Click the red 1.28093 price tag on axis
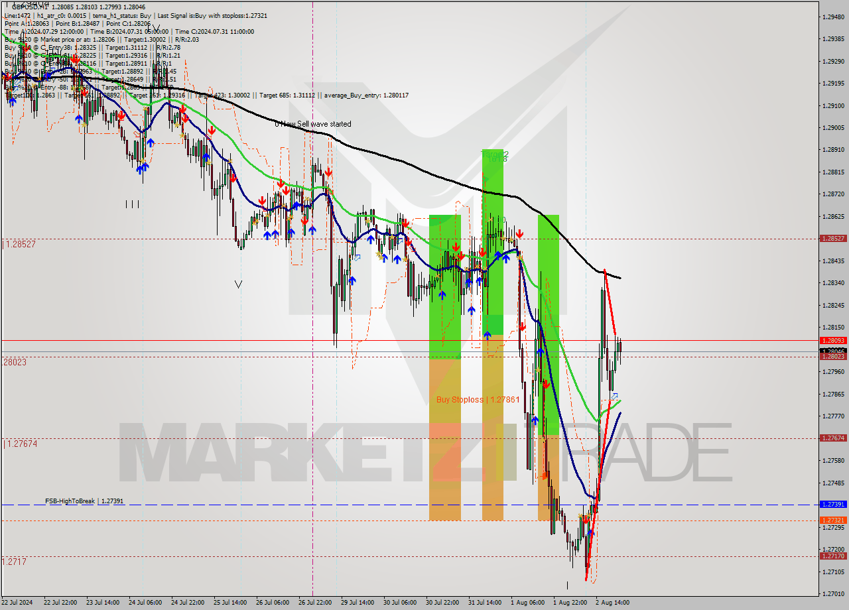Screen dimensions: 849x610 (x=833, y=341)
